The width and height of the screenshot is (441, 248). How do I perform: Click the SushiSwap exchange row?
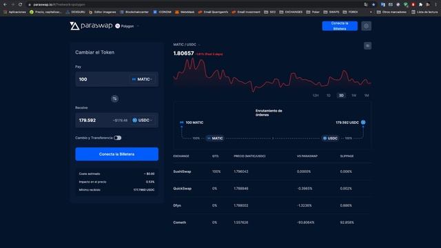pyautogui.click(x=272, y=172)
